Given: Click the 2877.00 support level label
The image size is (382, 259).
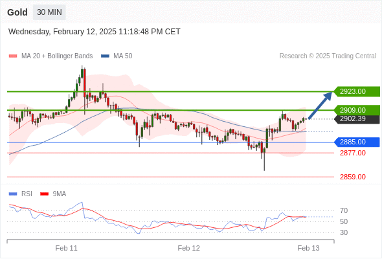Looking at the screenshot, I should [x=353, y=153].
